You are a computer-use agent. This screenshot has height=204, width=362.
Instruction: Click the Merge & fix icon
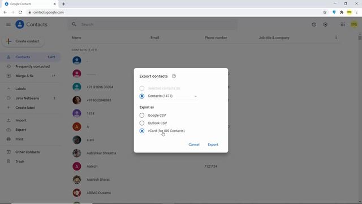click(x=8, y=75)
